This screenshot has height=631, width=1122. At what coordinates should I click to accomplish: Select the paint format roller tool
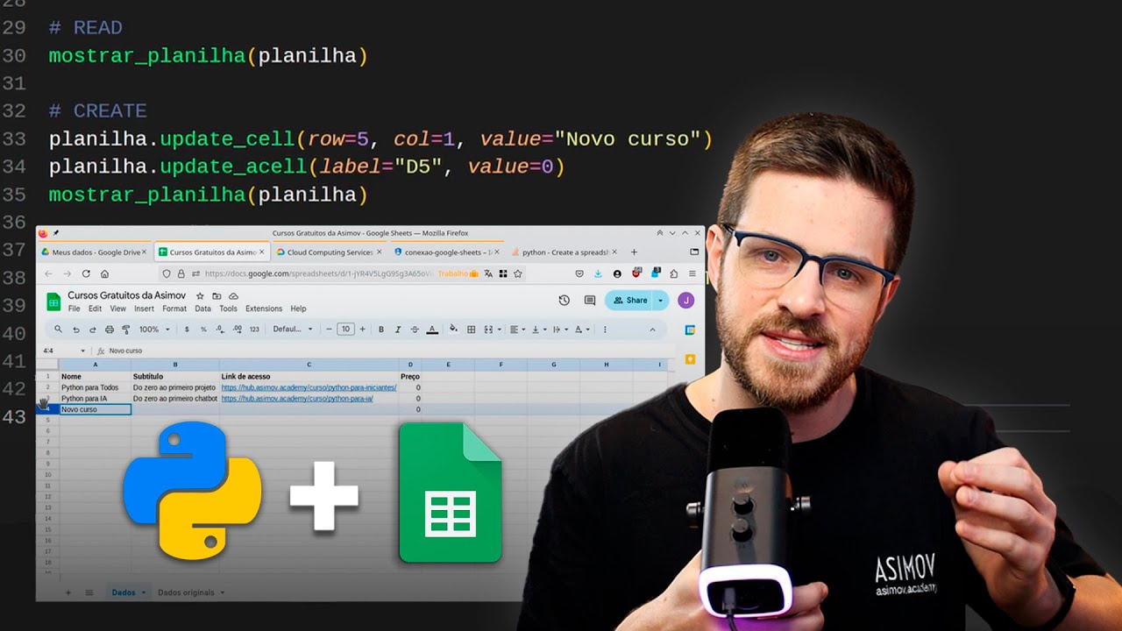(x=126, y=330)
